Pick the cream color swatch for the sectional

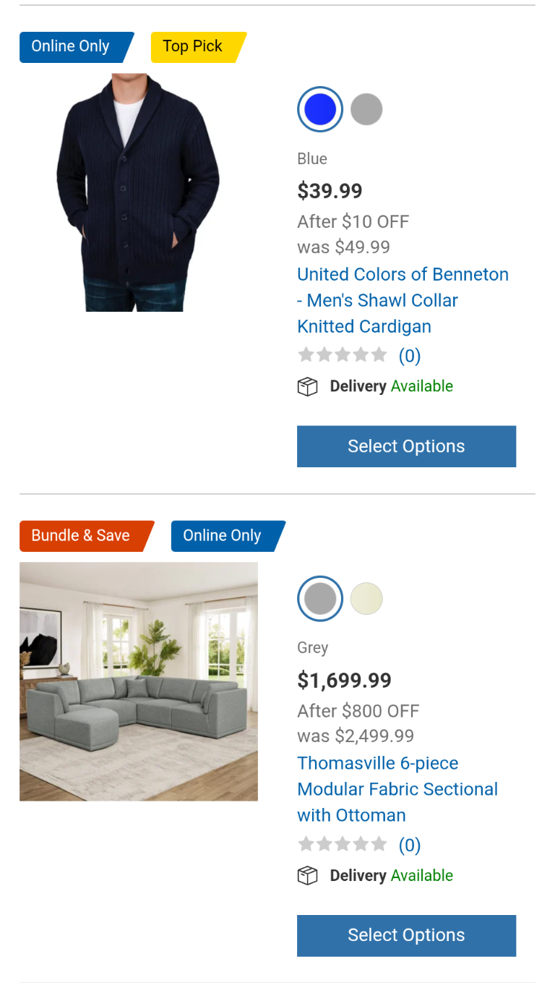click(x=366, y=599)
